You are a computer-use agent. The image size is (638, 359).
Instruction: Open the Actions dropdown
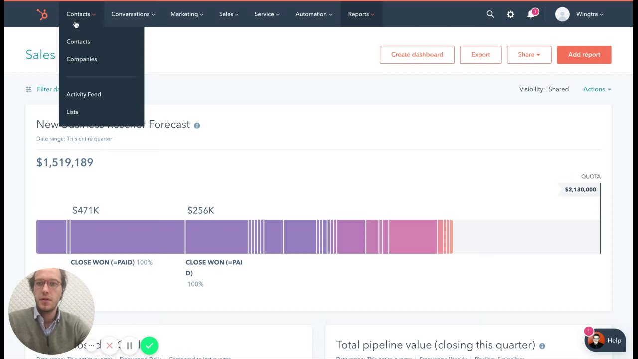tap(597, 89)
